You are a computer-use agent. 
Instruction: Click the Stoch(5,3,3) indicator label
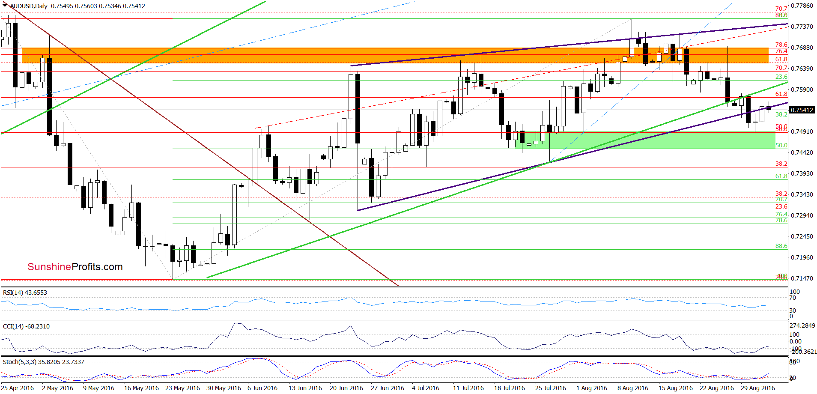click(43, 362)
